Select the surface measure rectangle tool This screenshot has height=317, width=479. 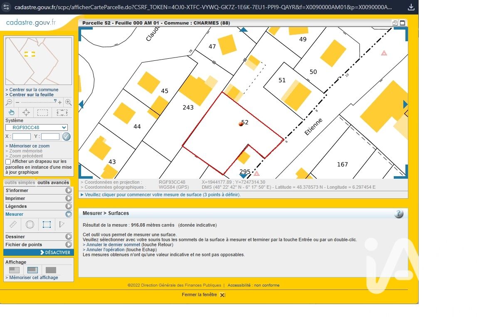click(x=47, y=225)
